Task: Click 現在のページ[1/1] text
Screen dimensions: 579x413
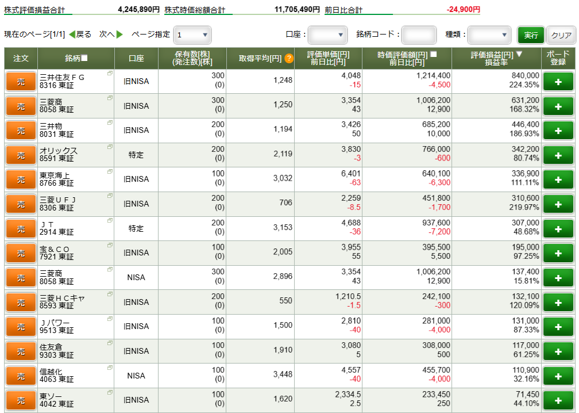Action: coord(34,35)
